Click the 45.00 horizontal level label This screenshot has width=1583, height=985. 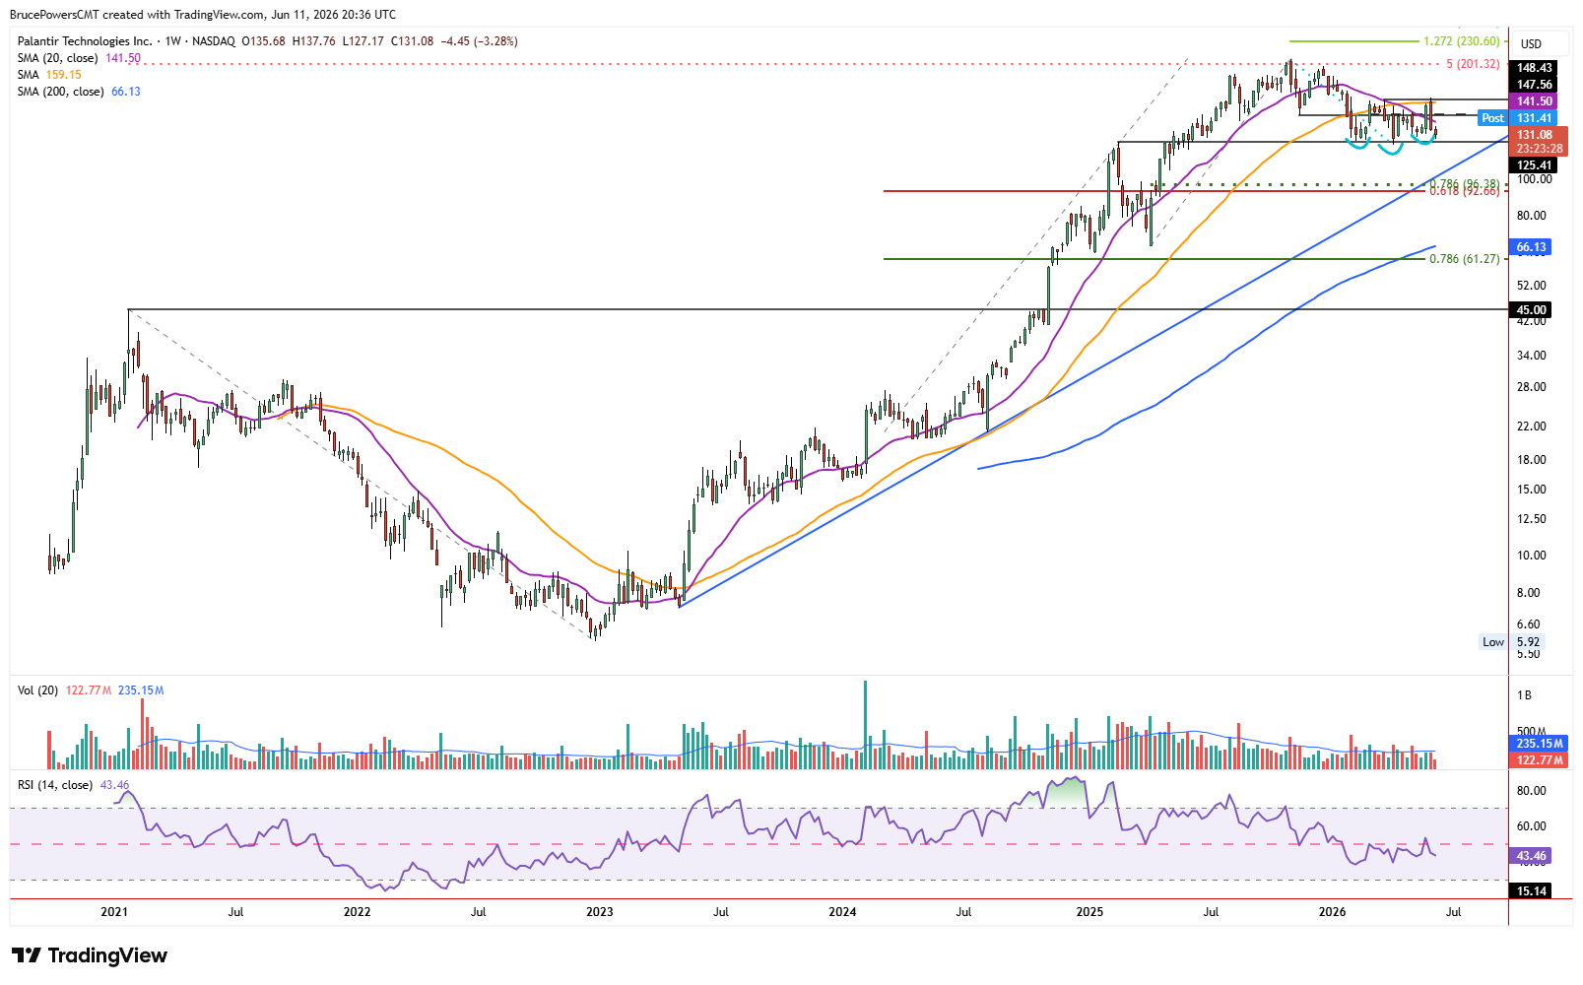[1531, 310]
